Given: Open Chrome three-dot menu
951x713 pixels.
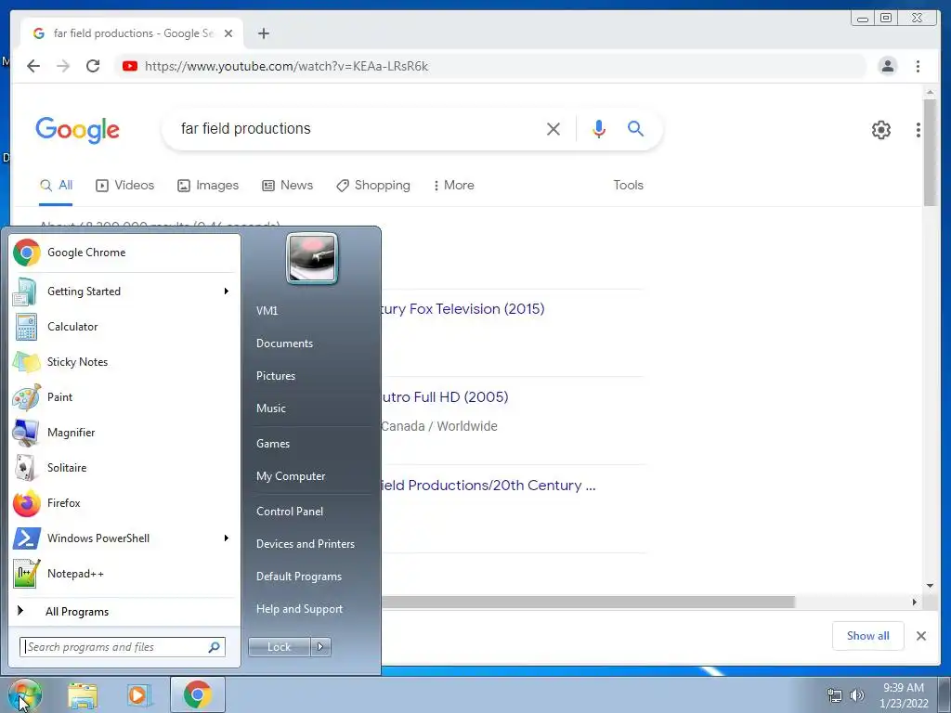Looking at the screenshot, I should click(x=918, y=66).
